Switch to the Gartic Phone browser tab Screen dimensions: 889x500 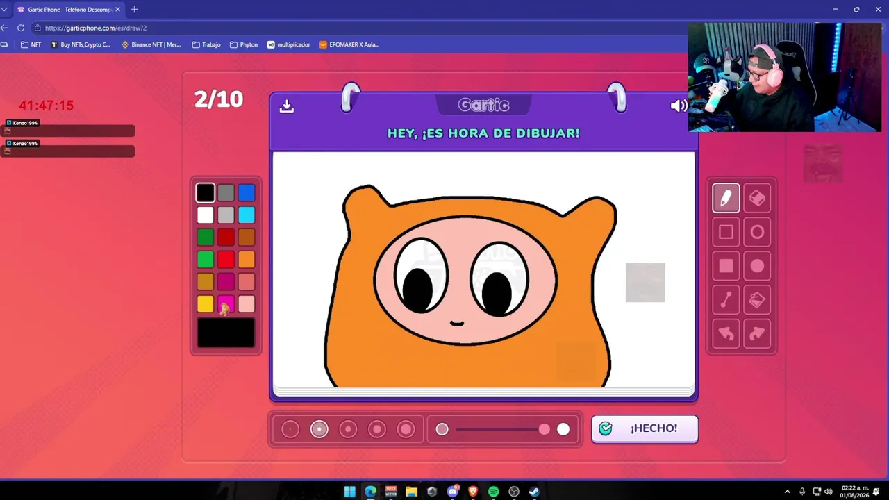point(69,10)
